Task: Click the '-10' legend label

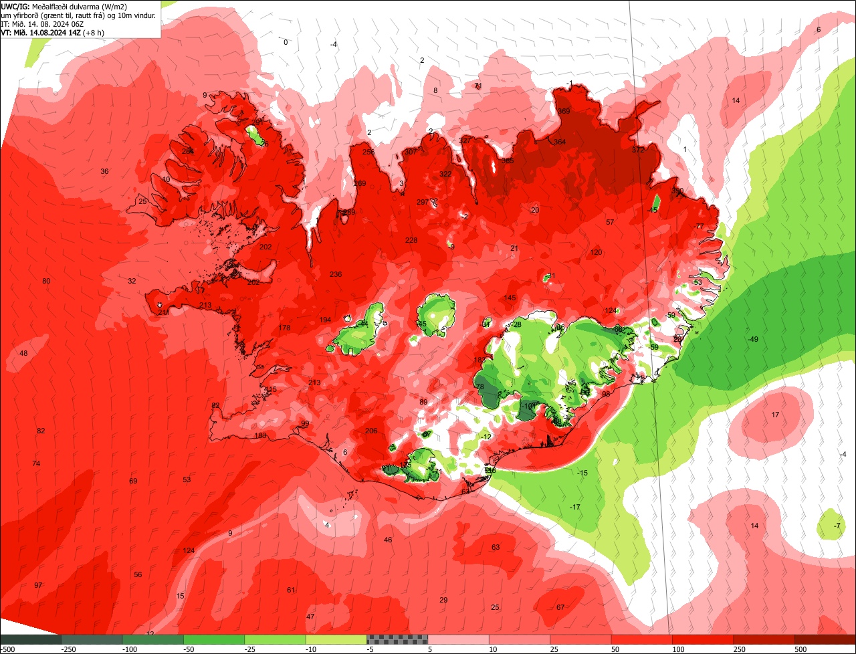Action: (x=312, y=649)
